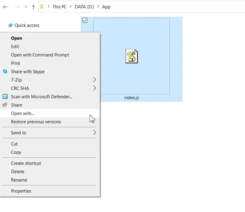Expand the CRC SHA submenu
The height and width of the screenshot is (212, 245).
pyautogui.click(x=95, y=88)
